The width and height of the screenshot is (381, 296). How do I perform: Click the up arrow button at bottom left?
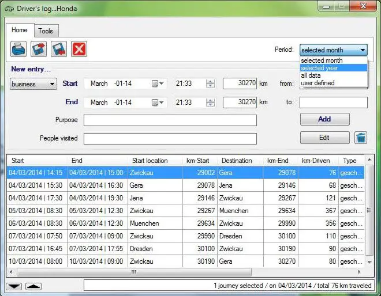[x=33, y=286]
